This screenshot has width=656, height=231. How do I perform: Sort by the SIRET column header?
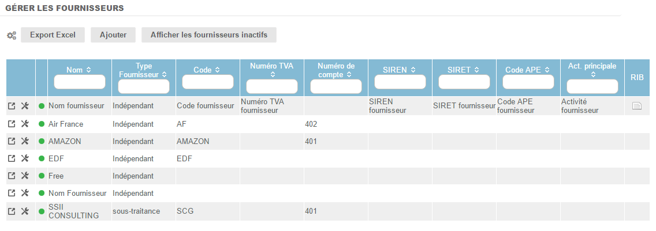pyautogui.click(x=463, y=70)
